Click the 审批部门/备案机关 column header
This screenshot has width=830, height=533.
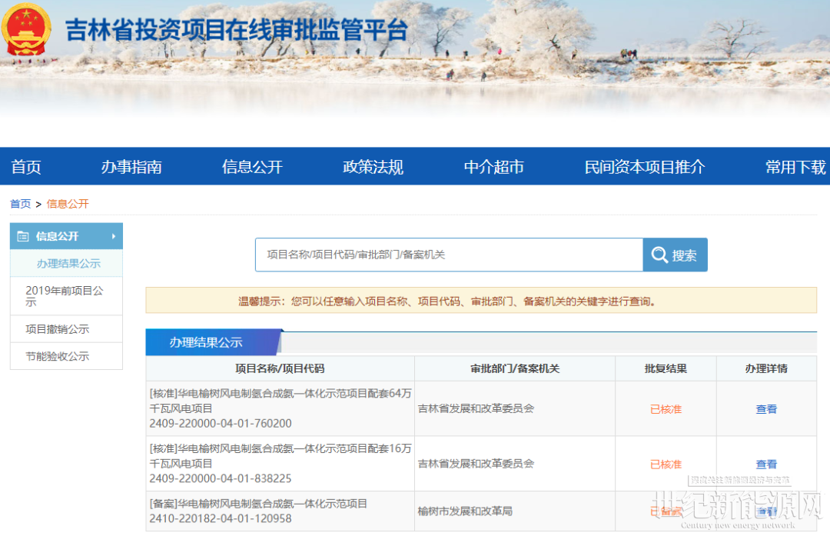click(x=515, y=368)
